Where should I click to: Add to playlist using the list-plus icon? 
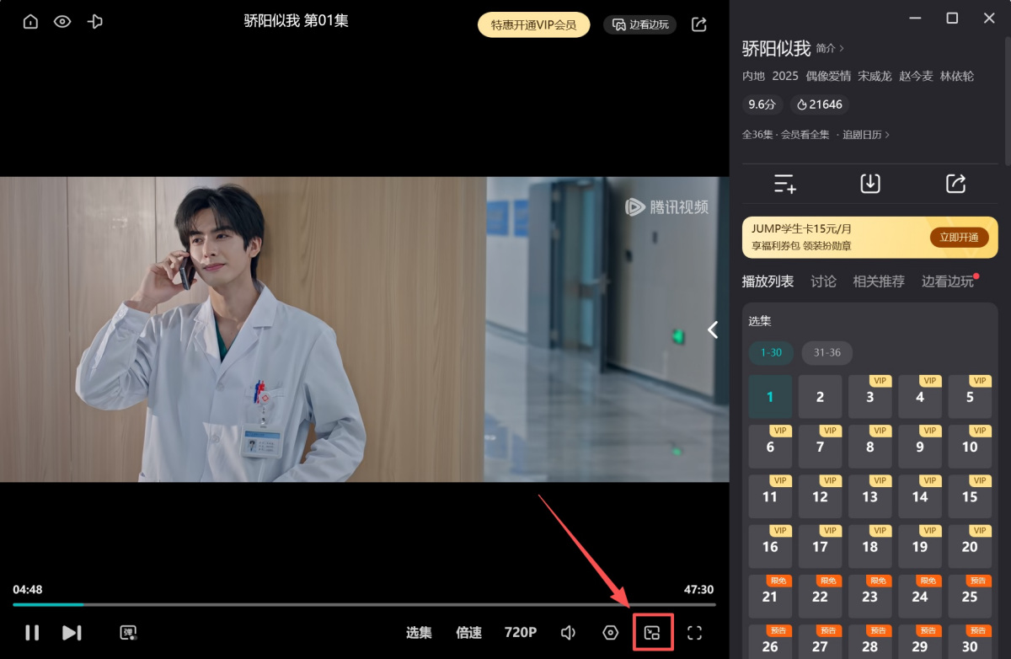pyautogui.click(x=784, y=183)
